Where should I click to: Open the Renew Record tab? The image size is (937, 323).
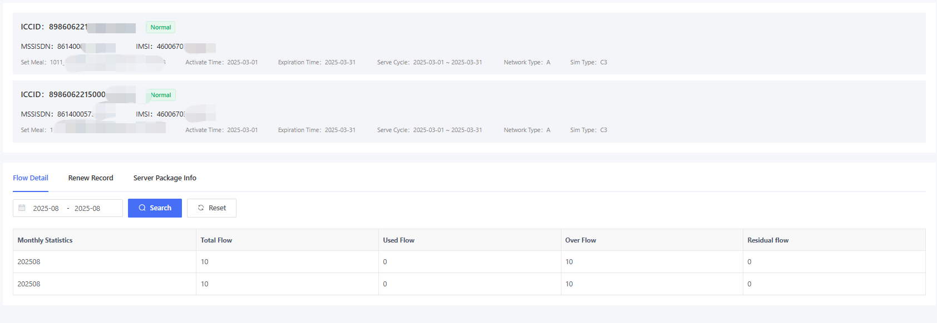pos(91,178)
